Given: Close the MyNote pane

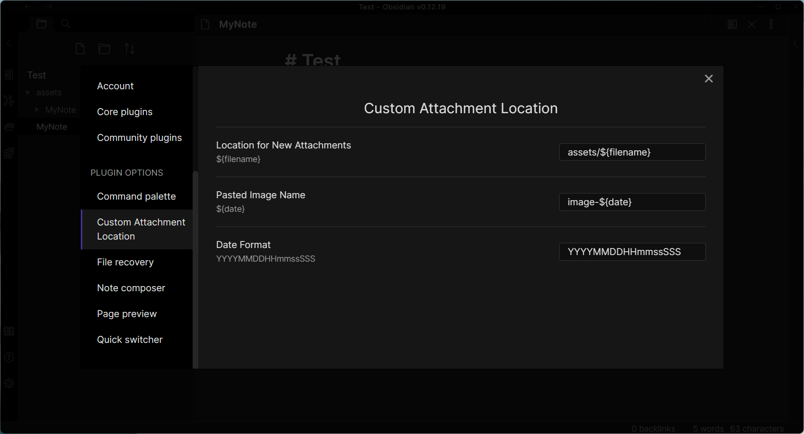Looking at the screenshot, I should (x=752, y=24).
